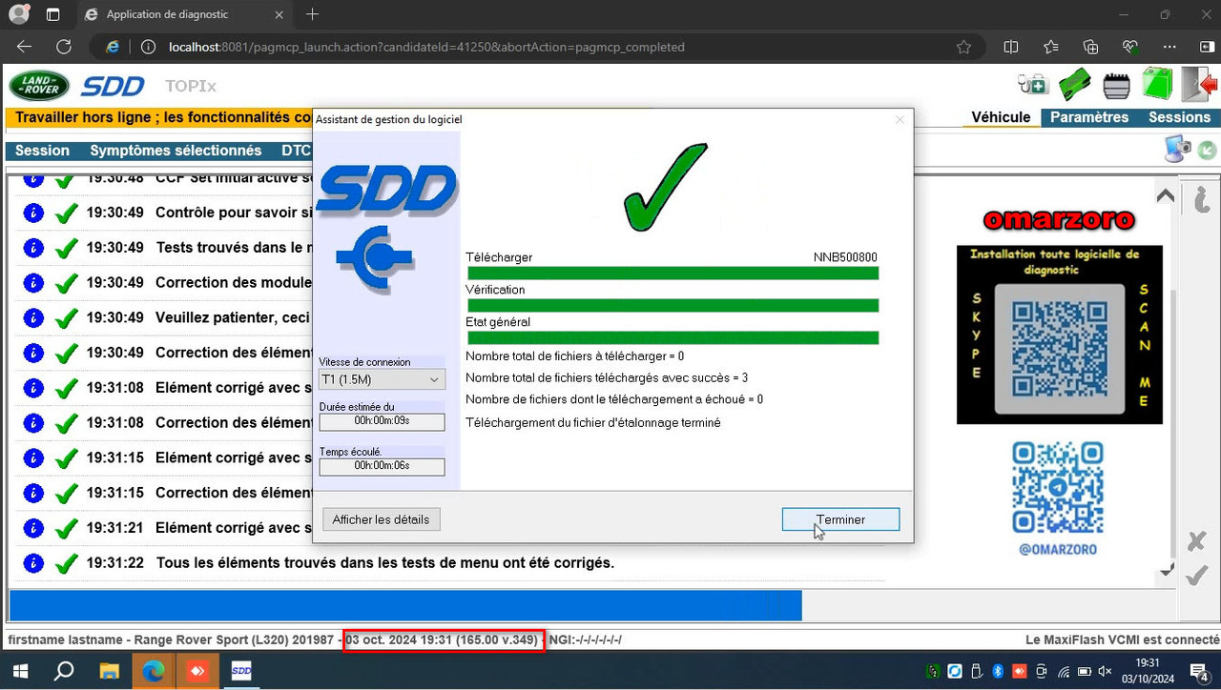The height and width of the screenshot is (690, 1221).
Task: Open SDD app in Windows taskbar
Action: 241,671
